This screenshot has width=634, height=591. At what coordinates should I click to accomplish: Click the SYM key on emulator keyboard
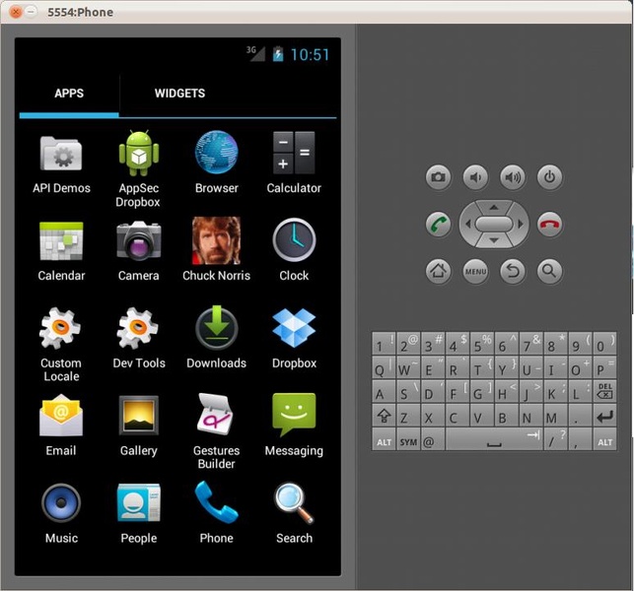pyautogui.click(x=408, y=439)
